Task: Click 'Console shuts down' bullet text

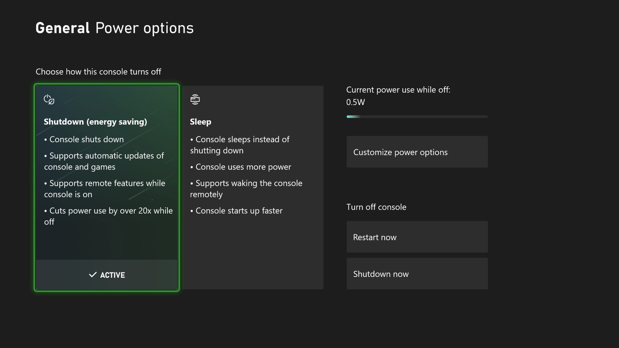Action: click(86, 140)
